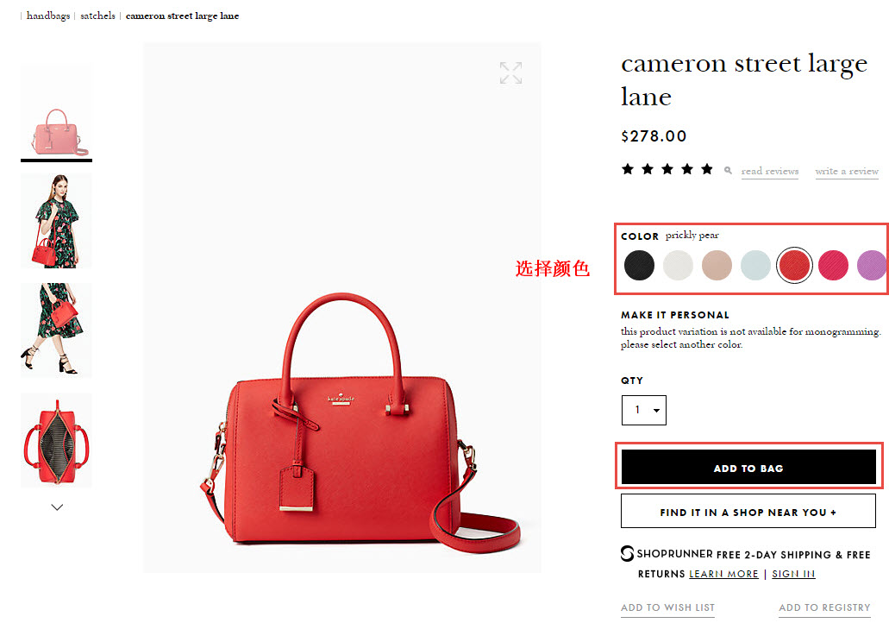Viewport: 889px width, 623px height.
Task: Choose the beige tan color swatch
Action: [x=717, y=265]
